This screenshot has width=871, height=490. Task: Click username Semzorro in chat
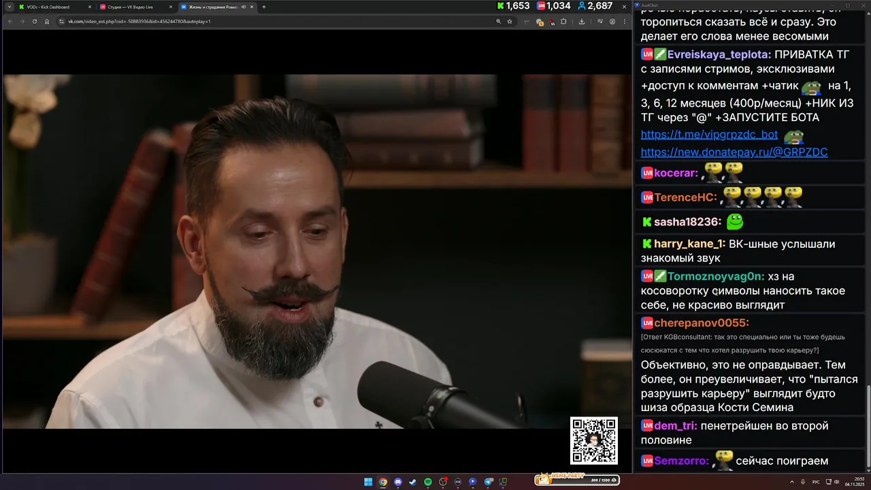point(682,461)
